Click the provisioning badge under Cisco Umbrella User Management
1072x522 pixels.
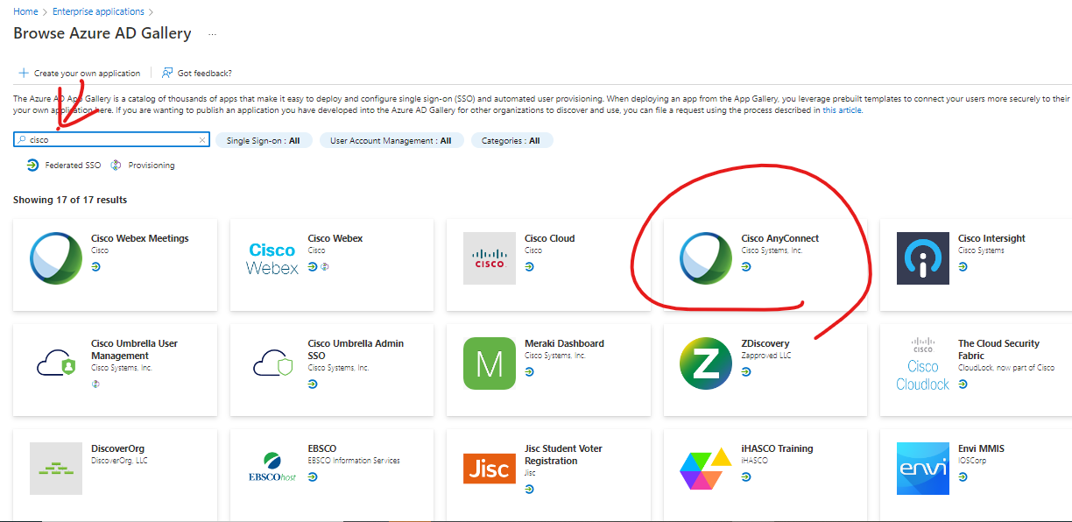tap(95, 384)
